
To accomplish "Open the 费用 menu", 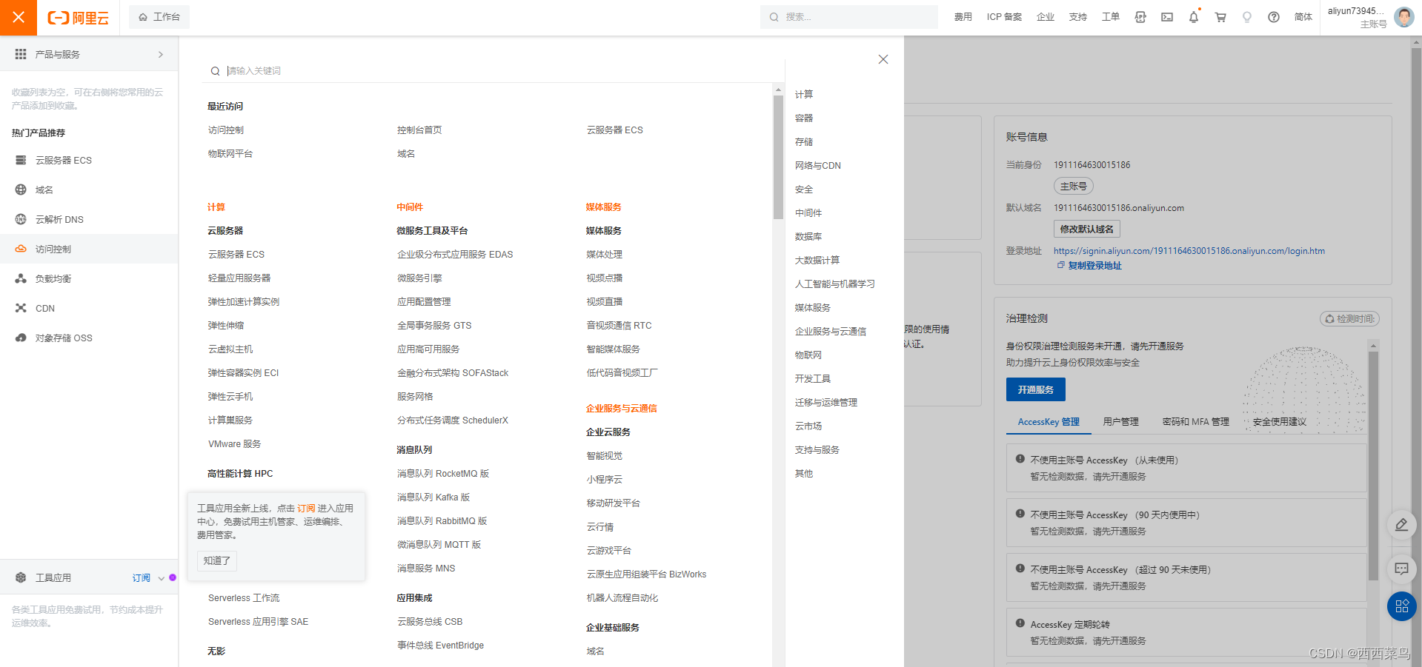I will [963, 17].
